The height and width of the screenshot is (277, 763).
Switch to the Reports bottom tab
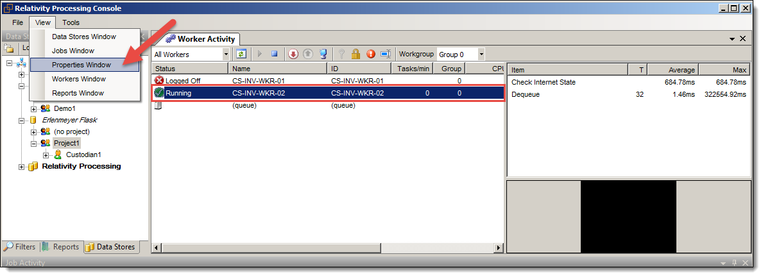pos(60,247)
